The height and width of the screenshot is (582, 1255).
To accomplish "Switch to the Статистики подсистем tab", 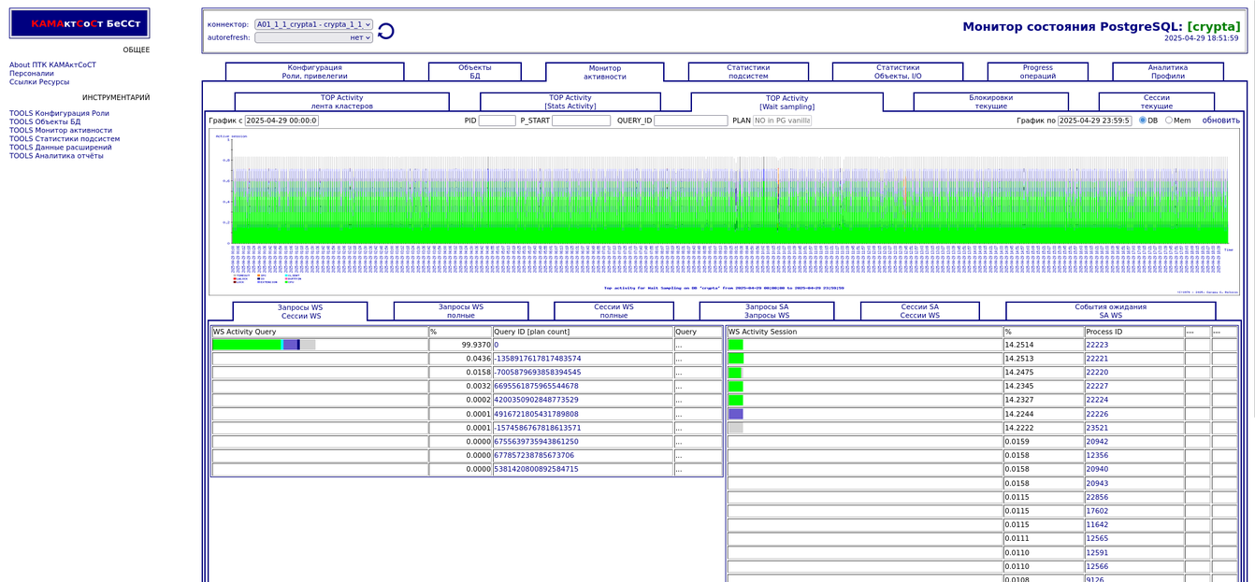I will 747,72.
